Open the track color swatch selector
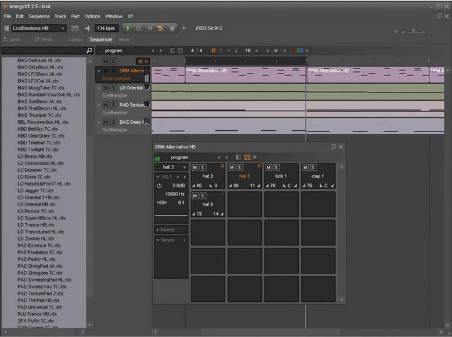This screenshot has height=337, width=452. point(301,50)
